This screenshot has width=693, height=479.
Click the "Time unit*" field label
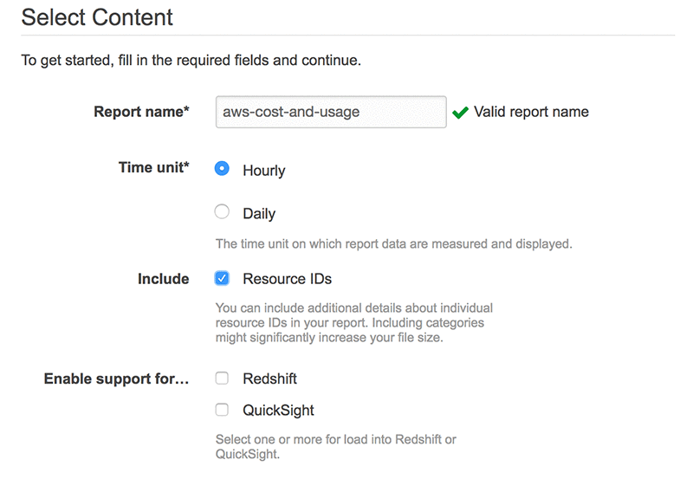(153, 168)
